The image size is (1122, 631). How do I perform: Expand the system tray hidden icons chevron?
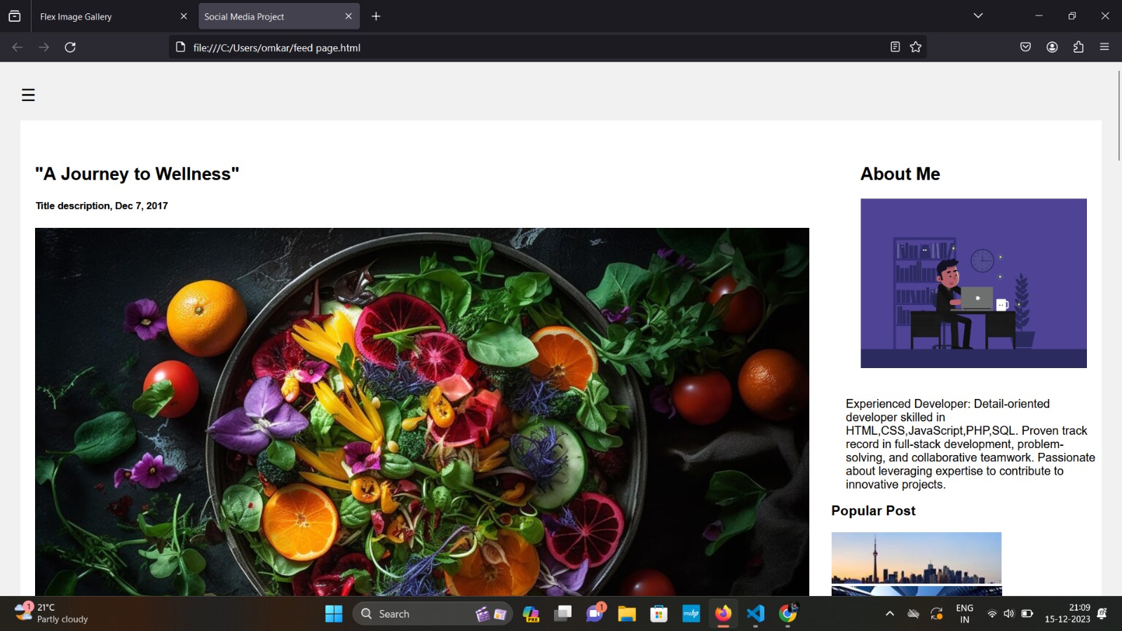point(890,614)
